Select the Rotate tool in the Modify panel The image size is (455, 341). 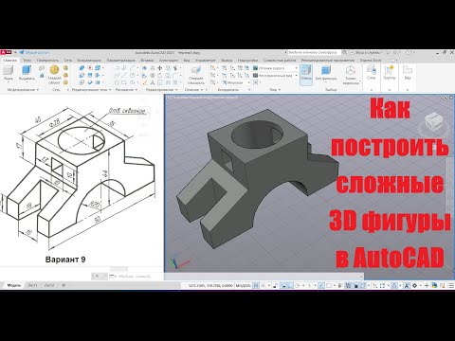(160, 76)
